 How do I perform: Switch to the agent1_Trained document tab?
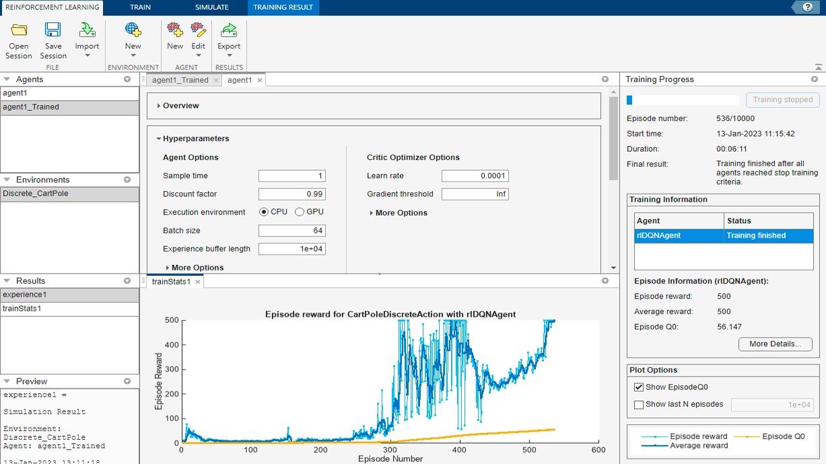(180, 80)
